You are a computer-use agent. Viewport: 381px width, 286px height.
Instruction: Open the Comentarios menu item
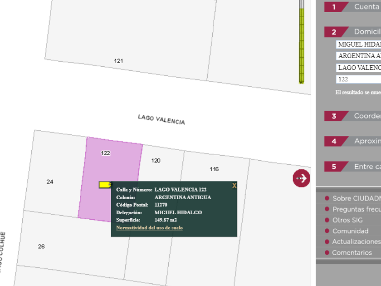tap(352, 253)
